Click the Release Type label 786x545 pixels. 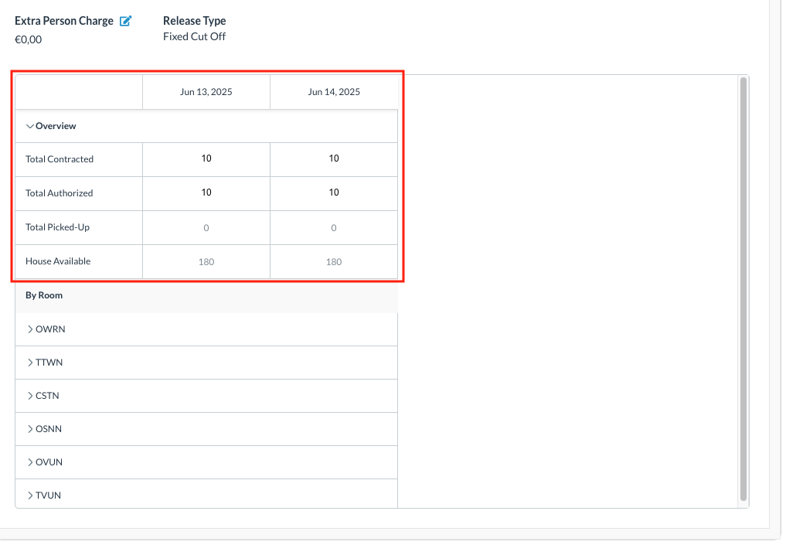tap(195, 21)
